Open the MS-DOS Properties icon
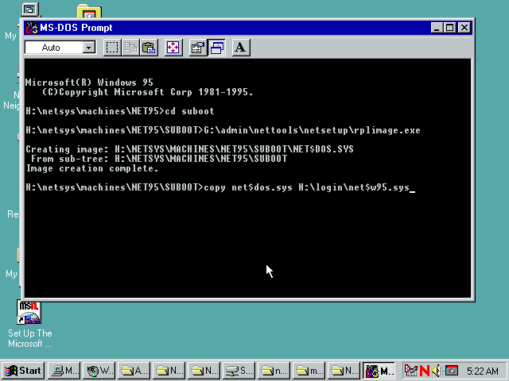The image size is (509, 381). click(x=198, y=48)
